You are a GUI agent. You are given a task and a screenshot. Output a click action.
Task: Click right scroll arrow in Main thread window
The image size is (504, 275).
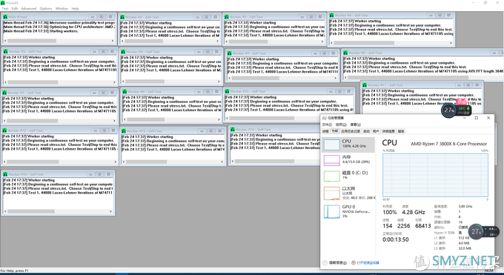click(x=113, y=41)
